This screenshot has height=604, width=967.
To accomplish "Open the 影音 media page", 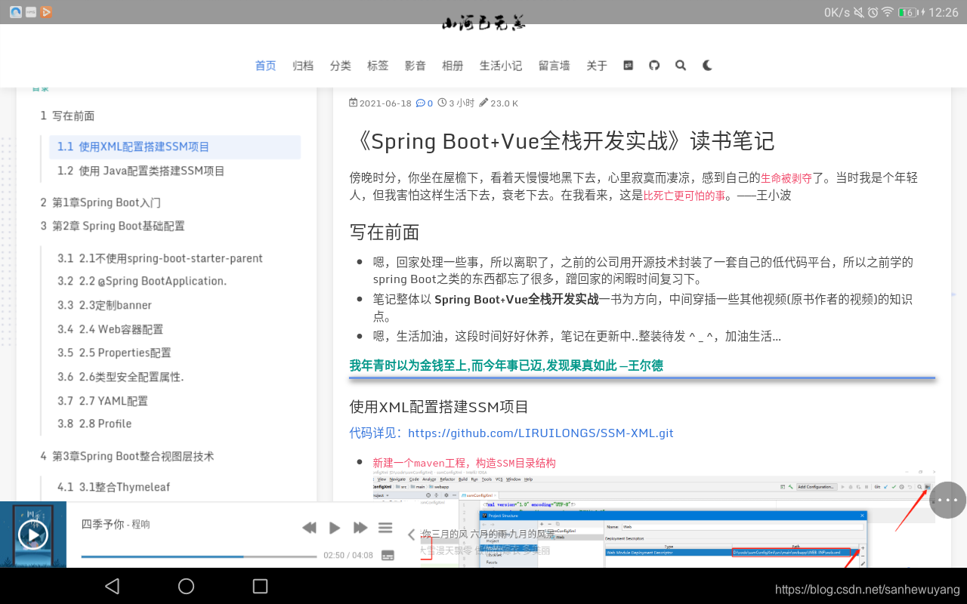I will pyautogui.click(x=416, y=66).
